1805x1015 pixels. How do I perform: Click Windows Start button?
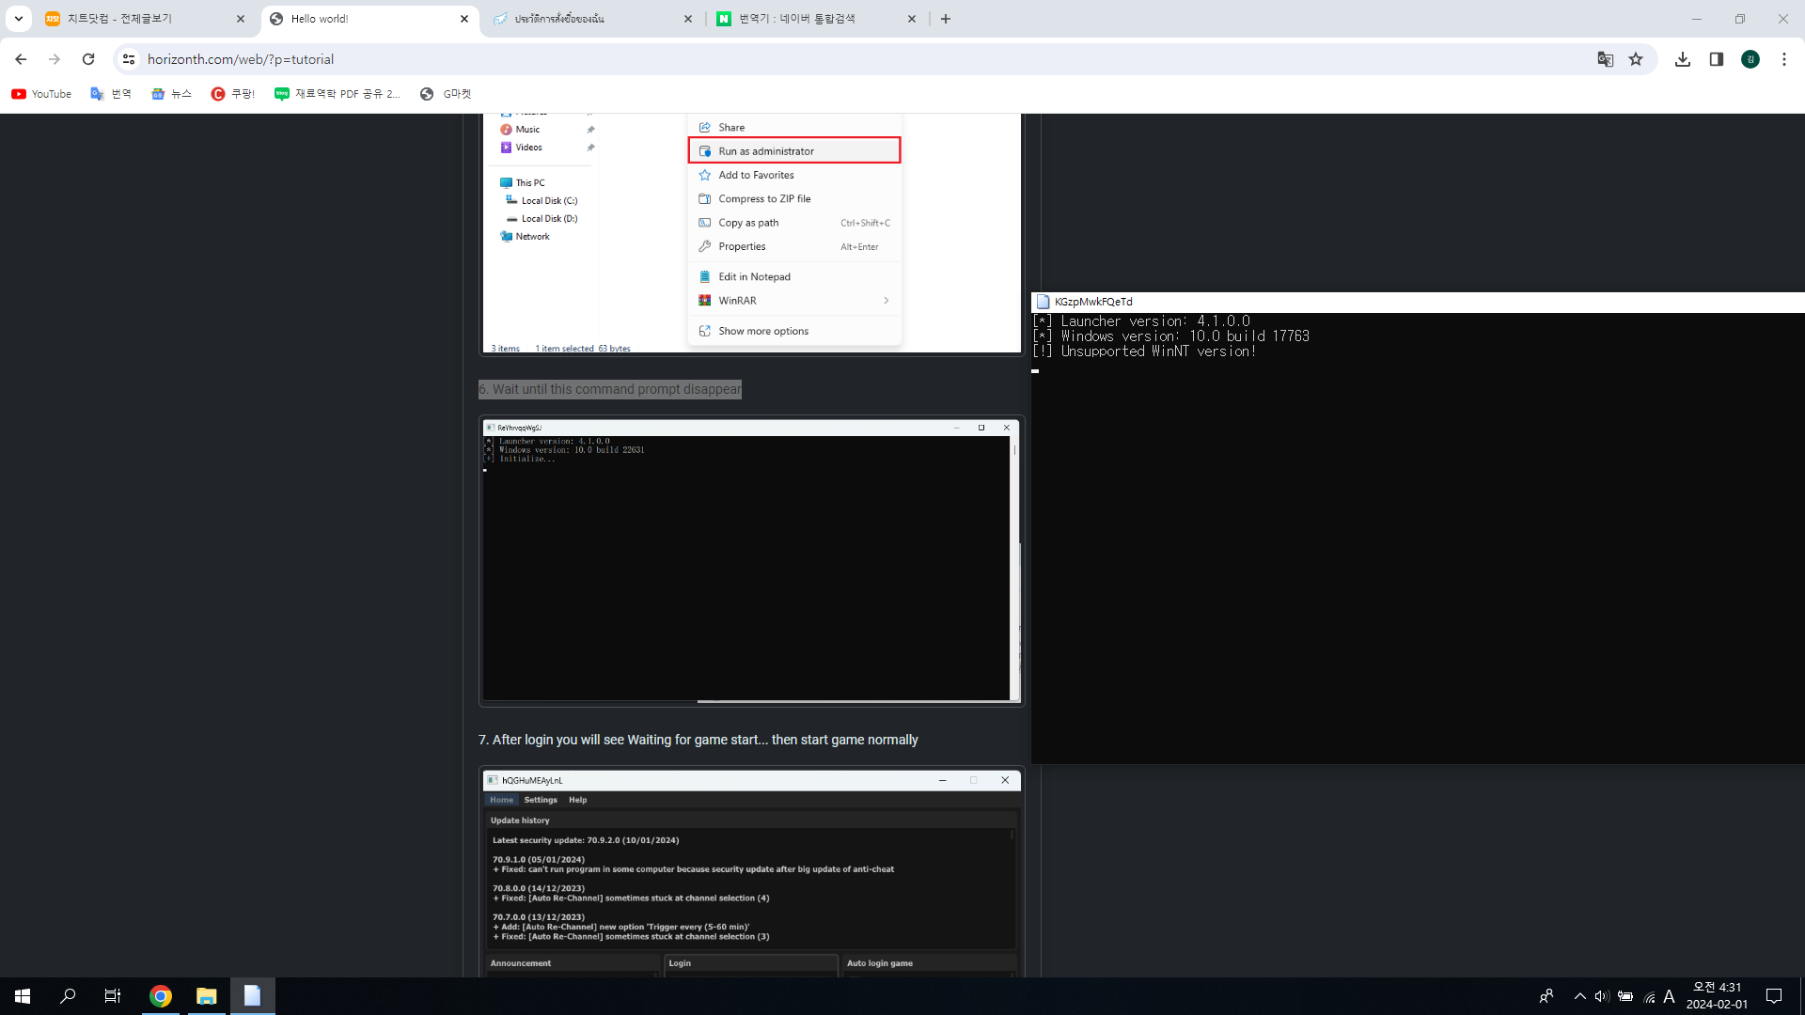[x=23, y=996]
